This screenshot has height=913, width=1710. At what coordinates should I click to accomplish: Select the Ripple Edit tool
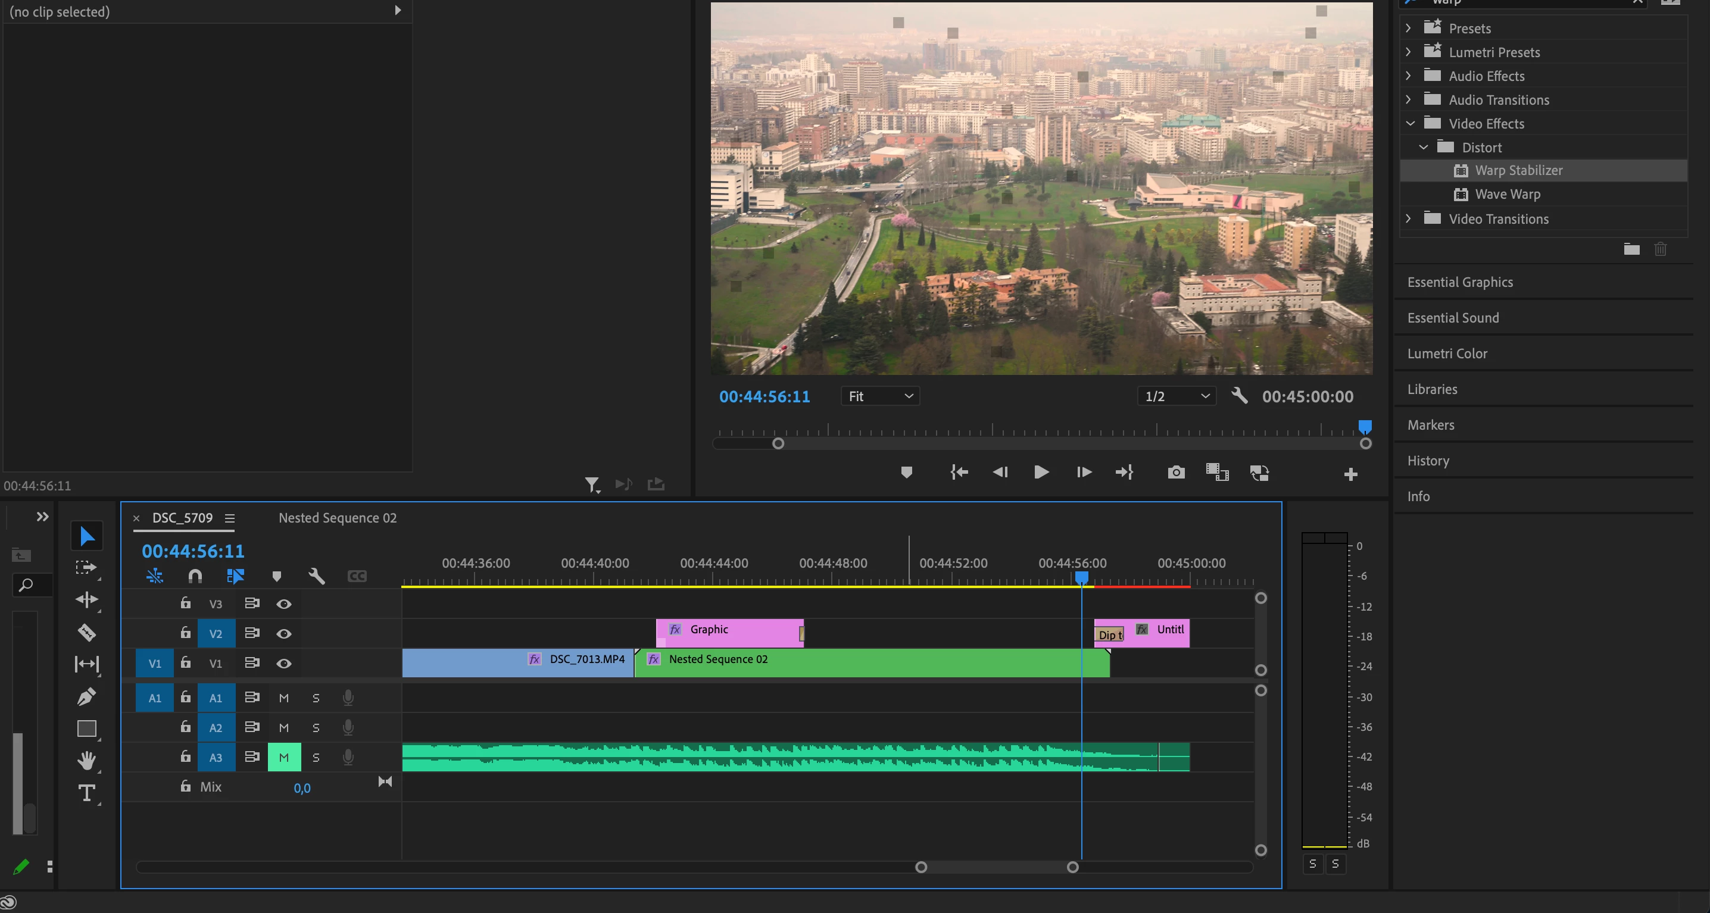pyautogui.click(x=86, y=600)
